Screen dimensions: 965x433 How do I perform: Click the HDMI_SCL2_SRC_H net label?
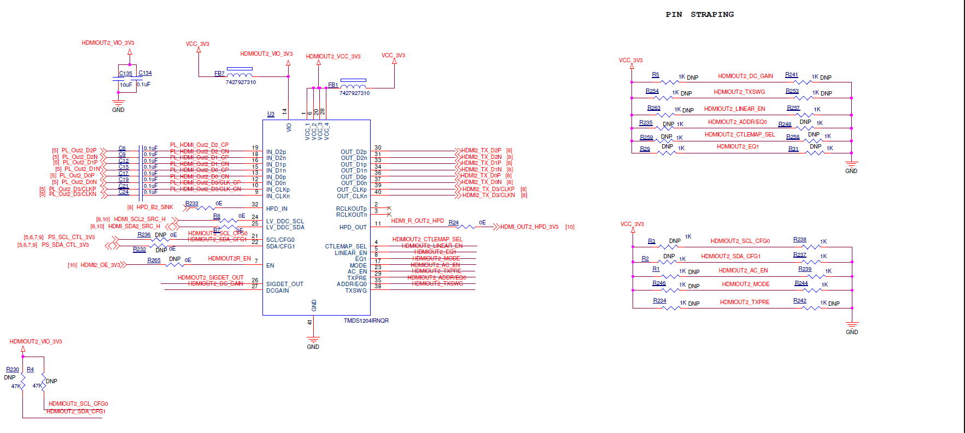pyautogui.click(x=139, y=219)
